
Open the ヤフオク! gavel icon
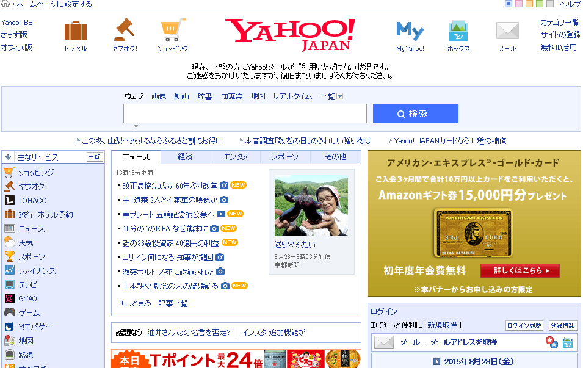click(x=124, y=30)
